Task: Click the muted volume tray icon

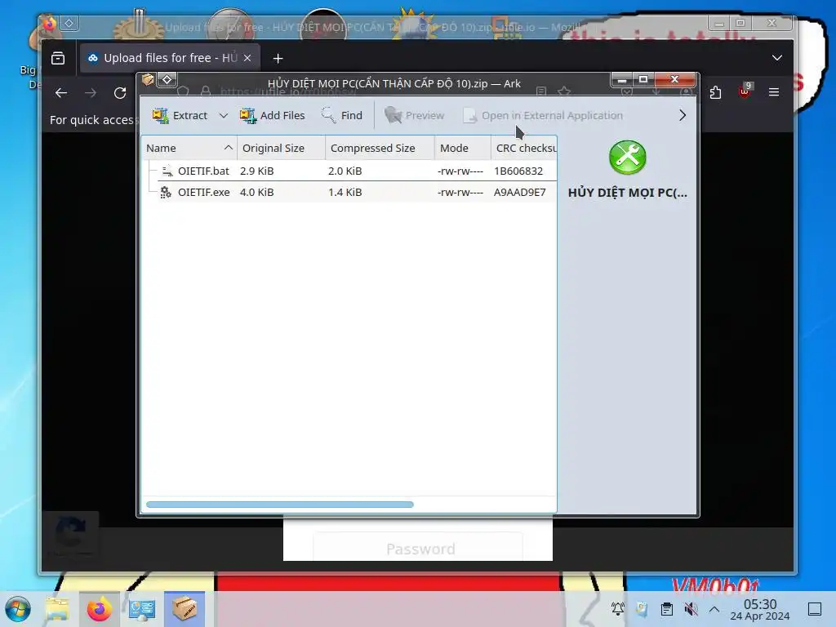Action: (691, 609)
